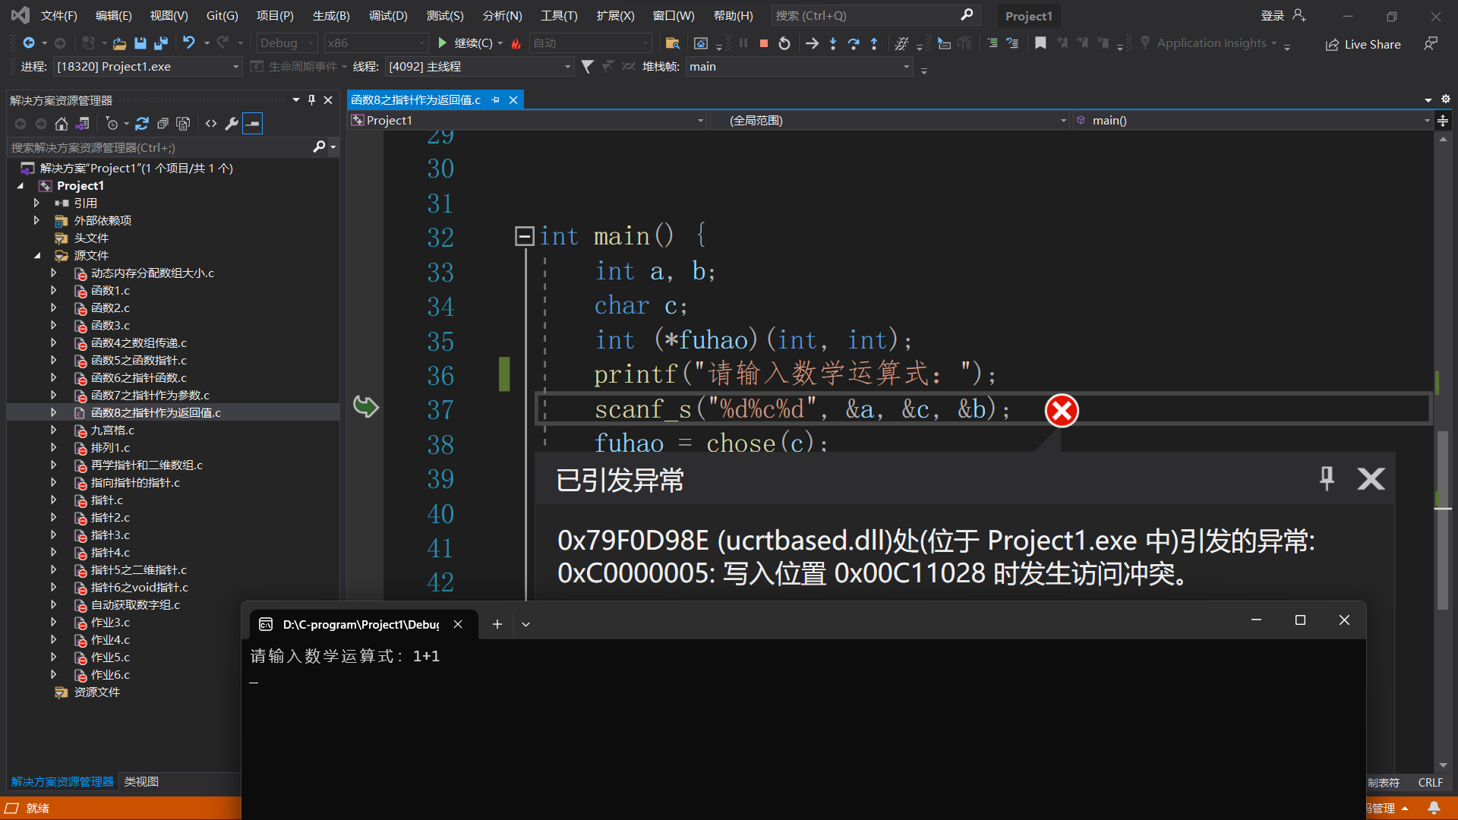
Task: Close the 函数8之指针作为返回值.c tab
Action: click(x=513, y=100)
